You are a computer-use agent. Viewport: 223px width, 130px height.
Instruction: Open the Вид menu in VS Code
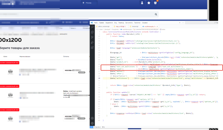click(116, 22)
